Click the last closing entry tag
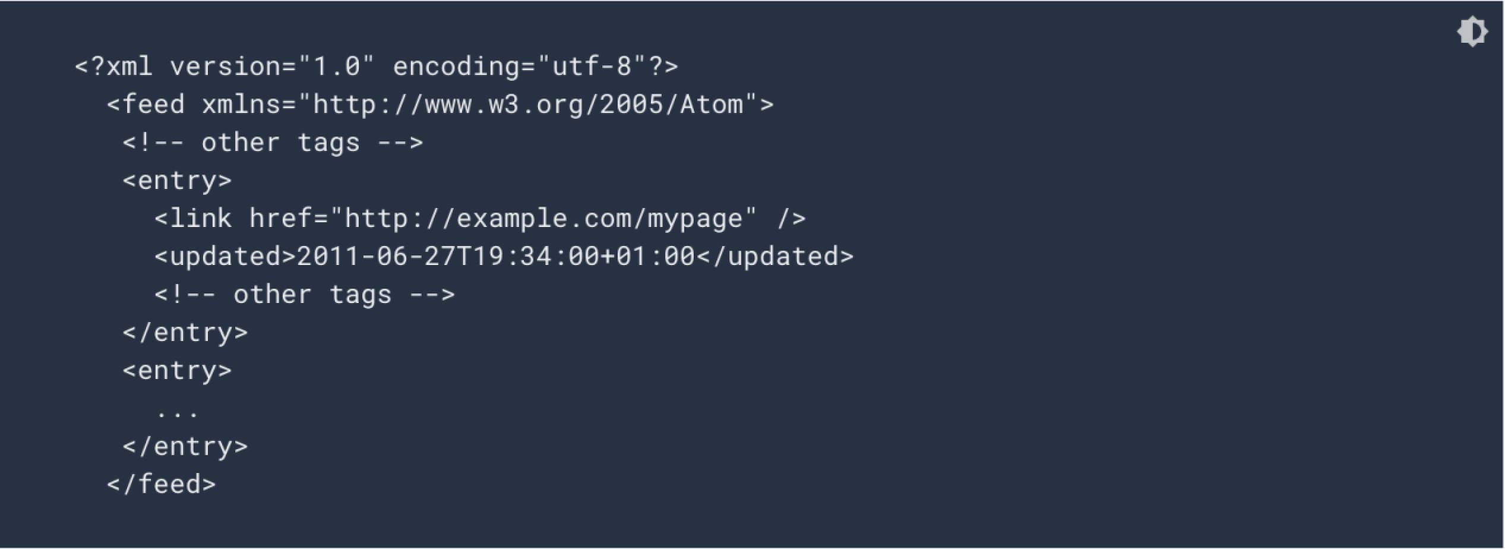Screen dimensions: 1505x549 (x=185, y=447)
